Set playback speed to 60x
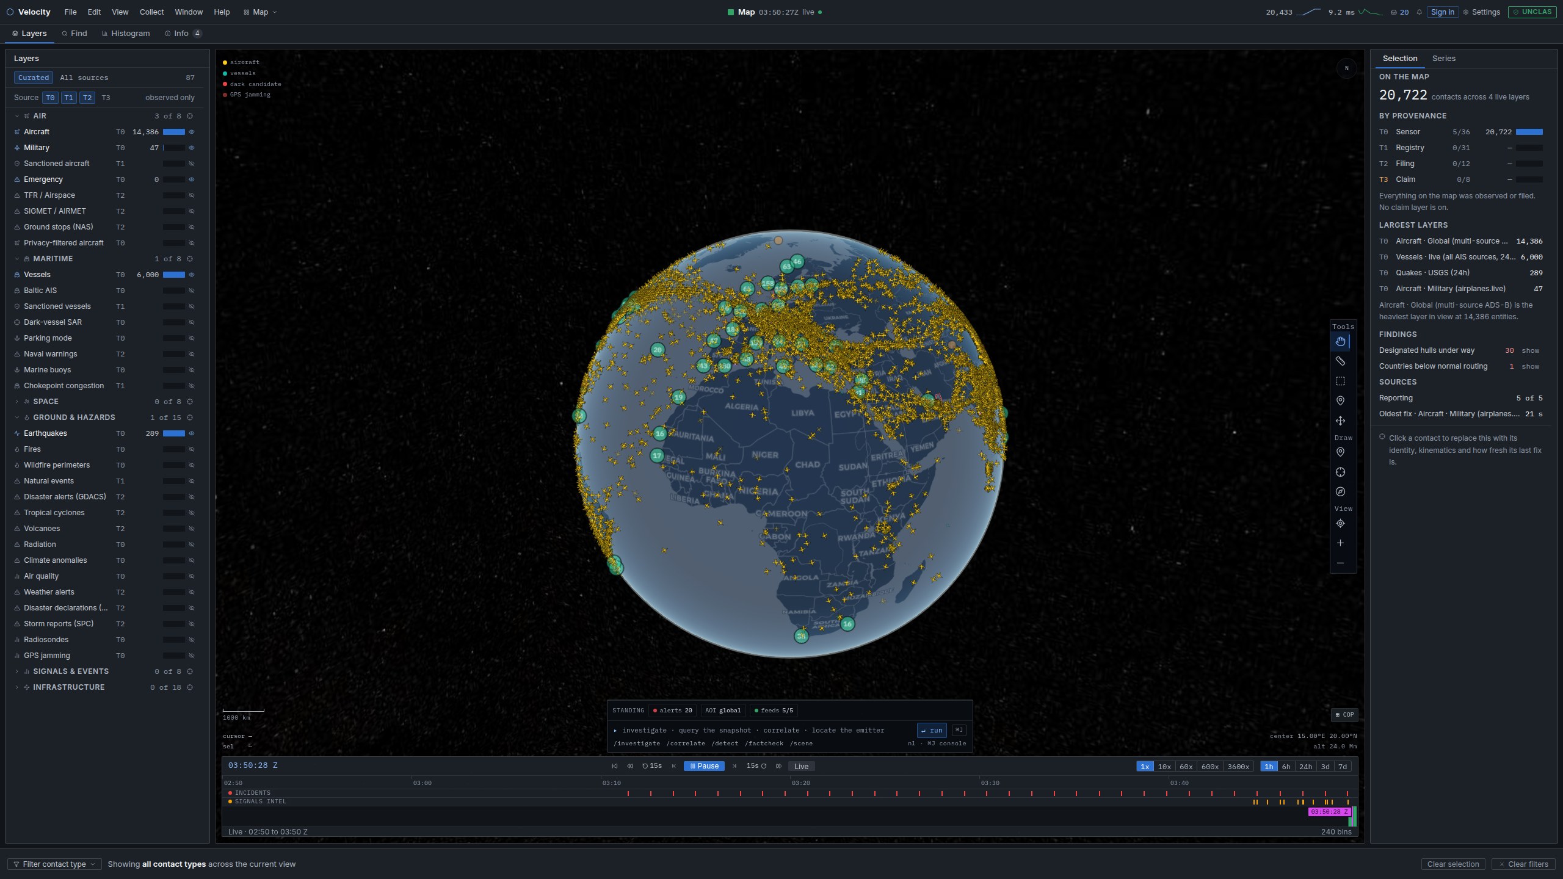 click(1186, 767)
